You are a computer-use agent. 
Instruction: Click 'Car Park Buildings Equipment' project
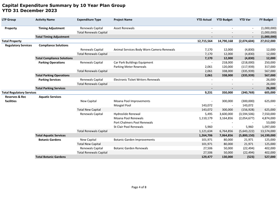133,62
